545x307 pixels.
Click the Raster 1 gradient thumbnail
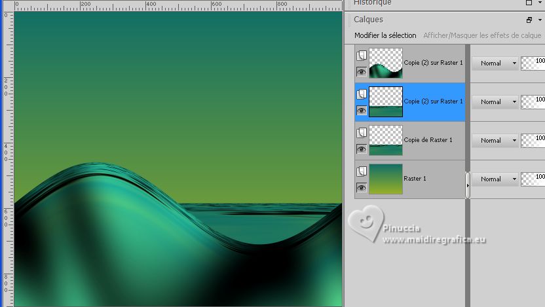pyautogui.click(x=386, y=179)
